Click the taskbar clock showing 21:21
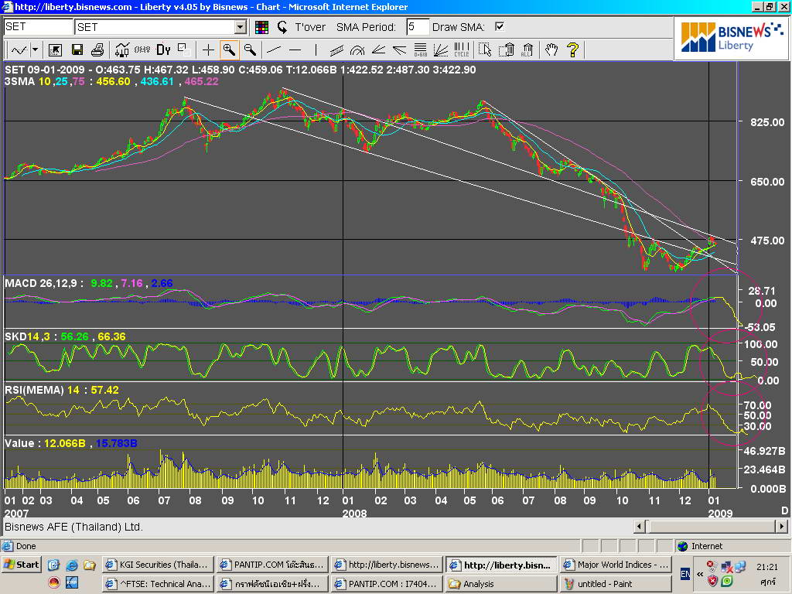This screenshot has width=792, height=594. (766, 567)
